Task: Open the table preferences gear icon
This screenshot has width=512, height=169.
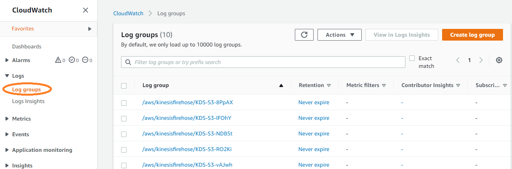Action: click(499, 60)
